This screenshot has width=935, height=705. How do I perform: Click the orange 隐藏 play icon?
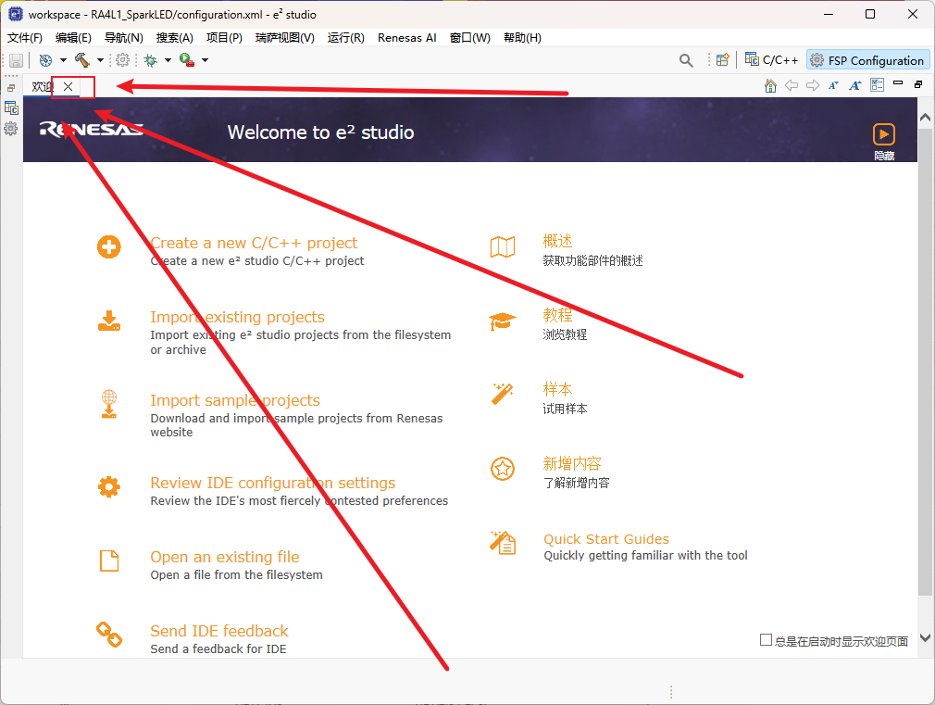(x=884, y=133)
